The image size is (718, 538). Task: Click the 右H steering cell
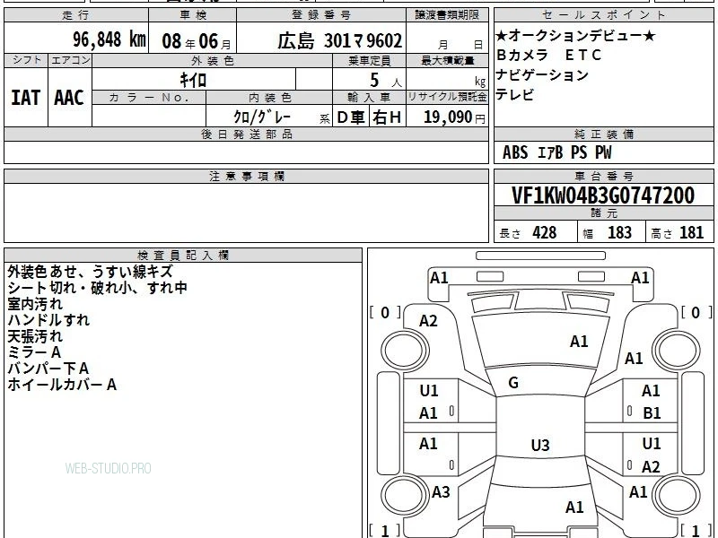coord(387,117)
